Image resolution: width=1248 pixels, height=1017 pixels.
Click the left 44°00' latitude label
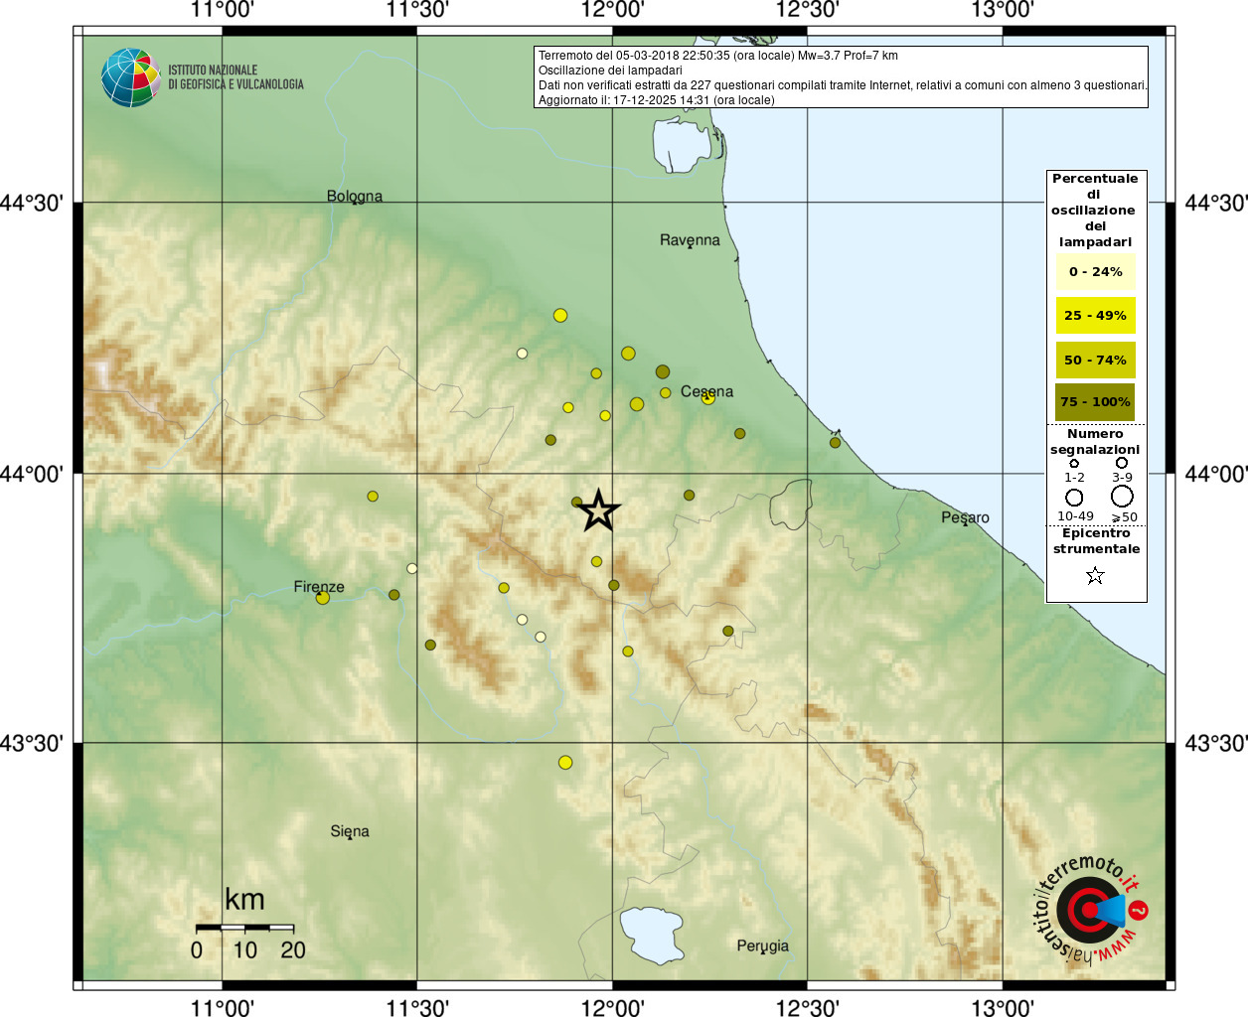point(32,474)
